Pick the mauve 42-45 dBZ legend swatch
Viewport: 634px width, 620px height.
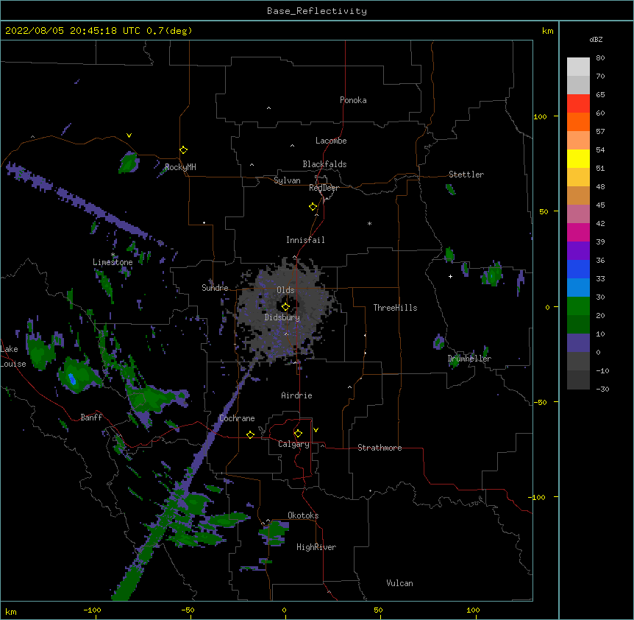(x=578, y=214)
